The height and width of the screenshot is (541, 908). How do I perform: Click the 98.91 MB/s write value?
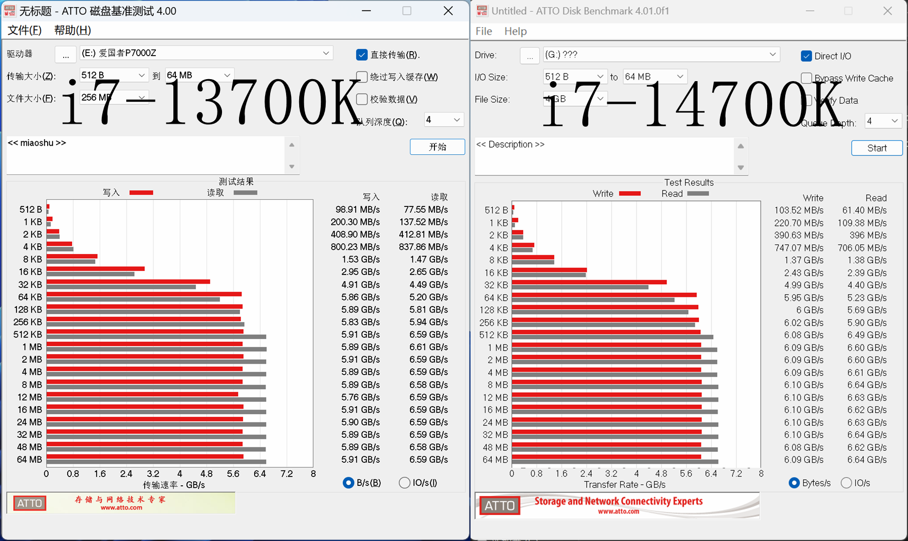(x=358, y=209)
